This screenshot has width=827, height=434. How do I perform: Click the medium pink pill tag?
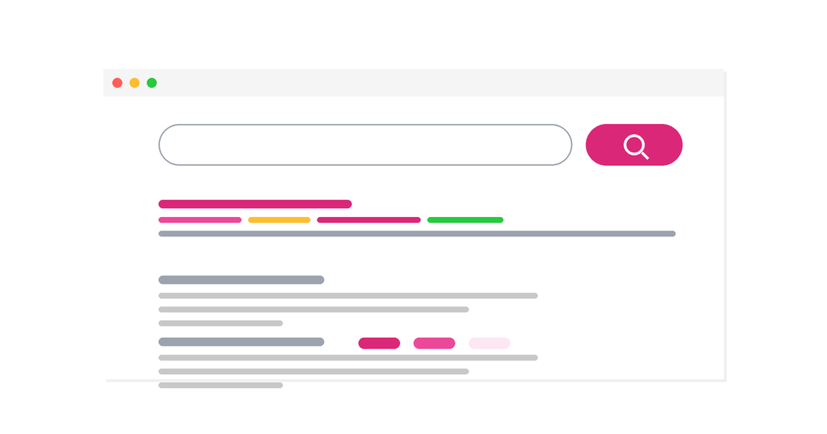pos(434,343)
